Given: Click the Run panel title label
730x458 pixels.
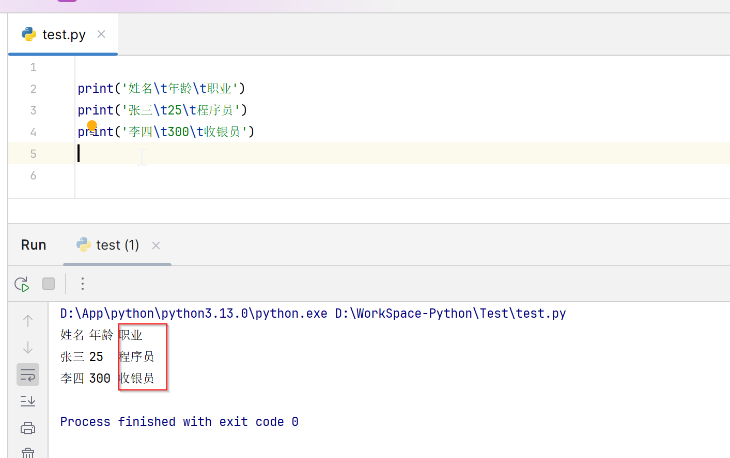Looking at the screenshot, I should [x=34, y=245].
